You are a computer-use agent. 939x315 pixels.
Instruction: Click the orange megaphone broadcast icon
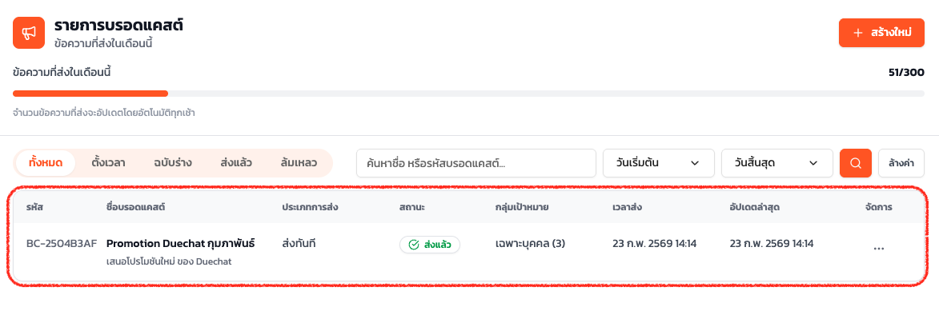click(x=29, y=33)
